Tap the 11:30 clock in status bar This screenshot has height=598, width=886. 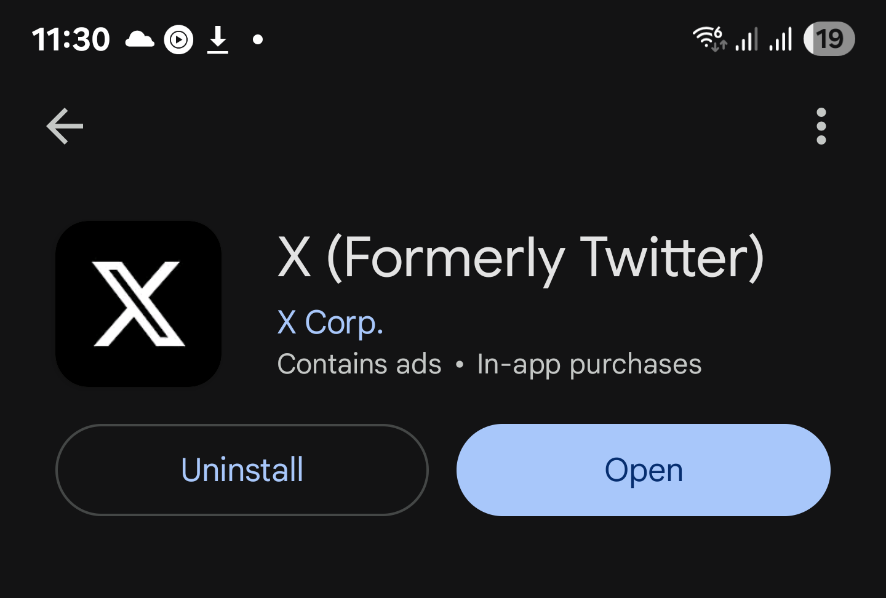click(x=71, y=40)
